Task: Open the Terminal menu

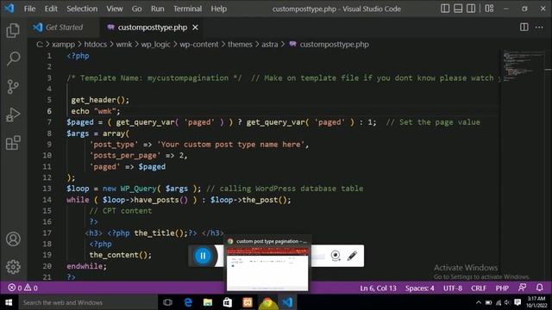Action: tap(187, 9)
